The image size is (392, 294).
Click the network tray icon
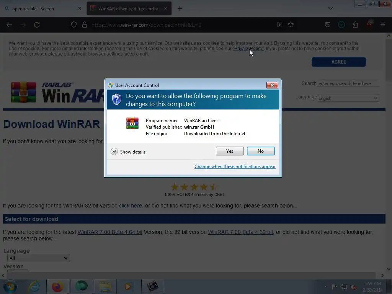point(344,287)
